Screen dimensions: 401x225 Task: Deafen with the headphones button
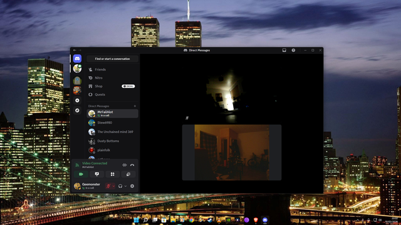point(120,186)
